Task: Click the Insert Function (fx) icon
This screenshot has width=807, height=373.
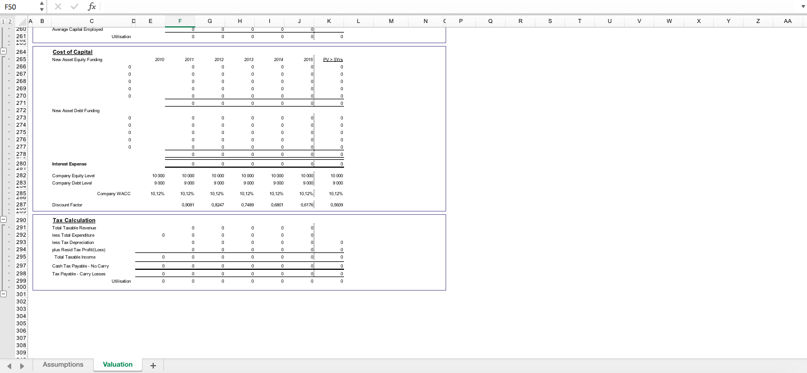Action: coord(91,7)
